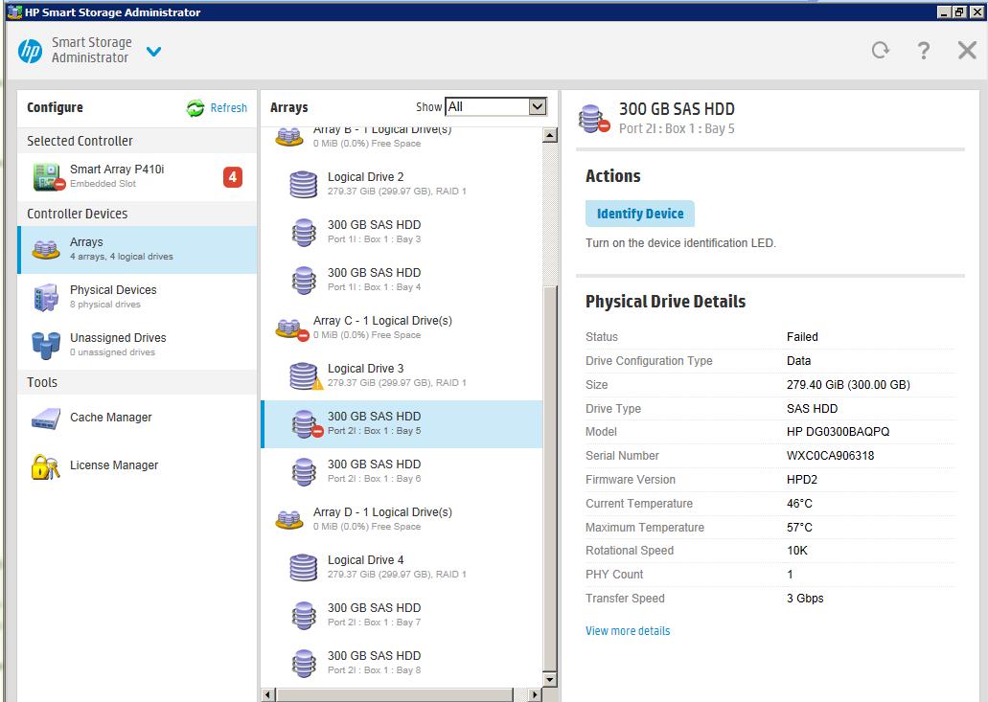Click horizontal scroll left arrow in Arrays
Viewport: 988px width, 702px height.
(x=269, y=695)
